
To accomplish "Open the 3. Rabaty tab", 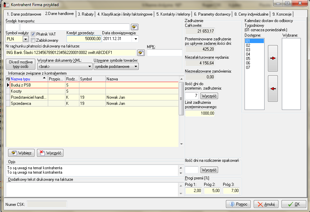I will click(85, 14).
